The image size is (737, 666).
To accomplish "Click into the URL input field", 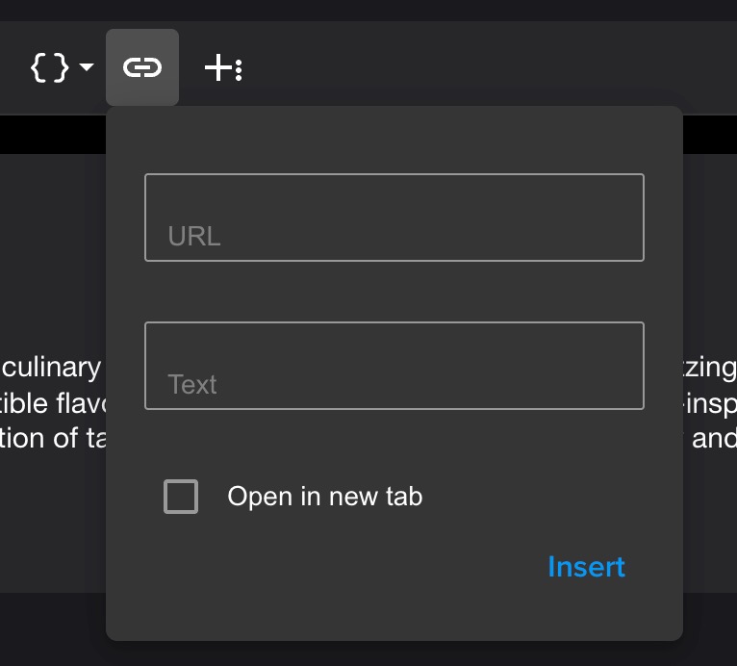I will (394, 218).
